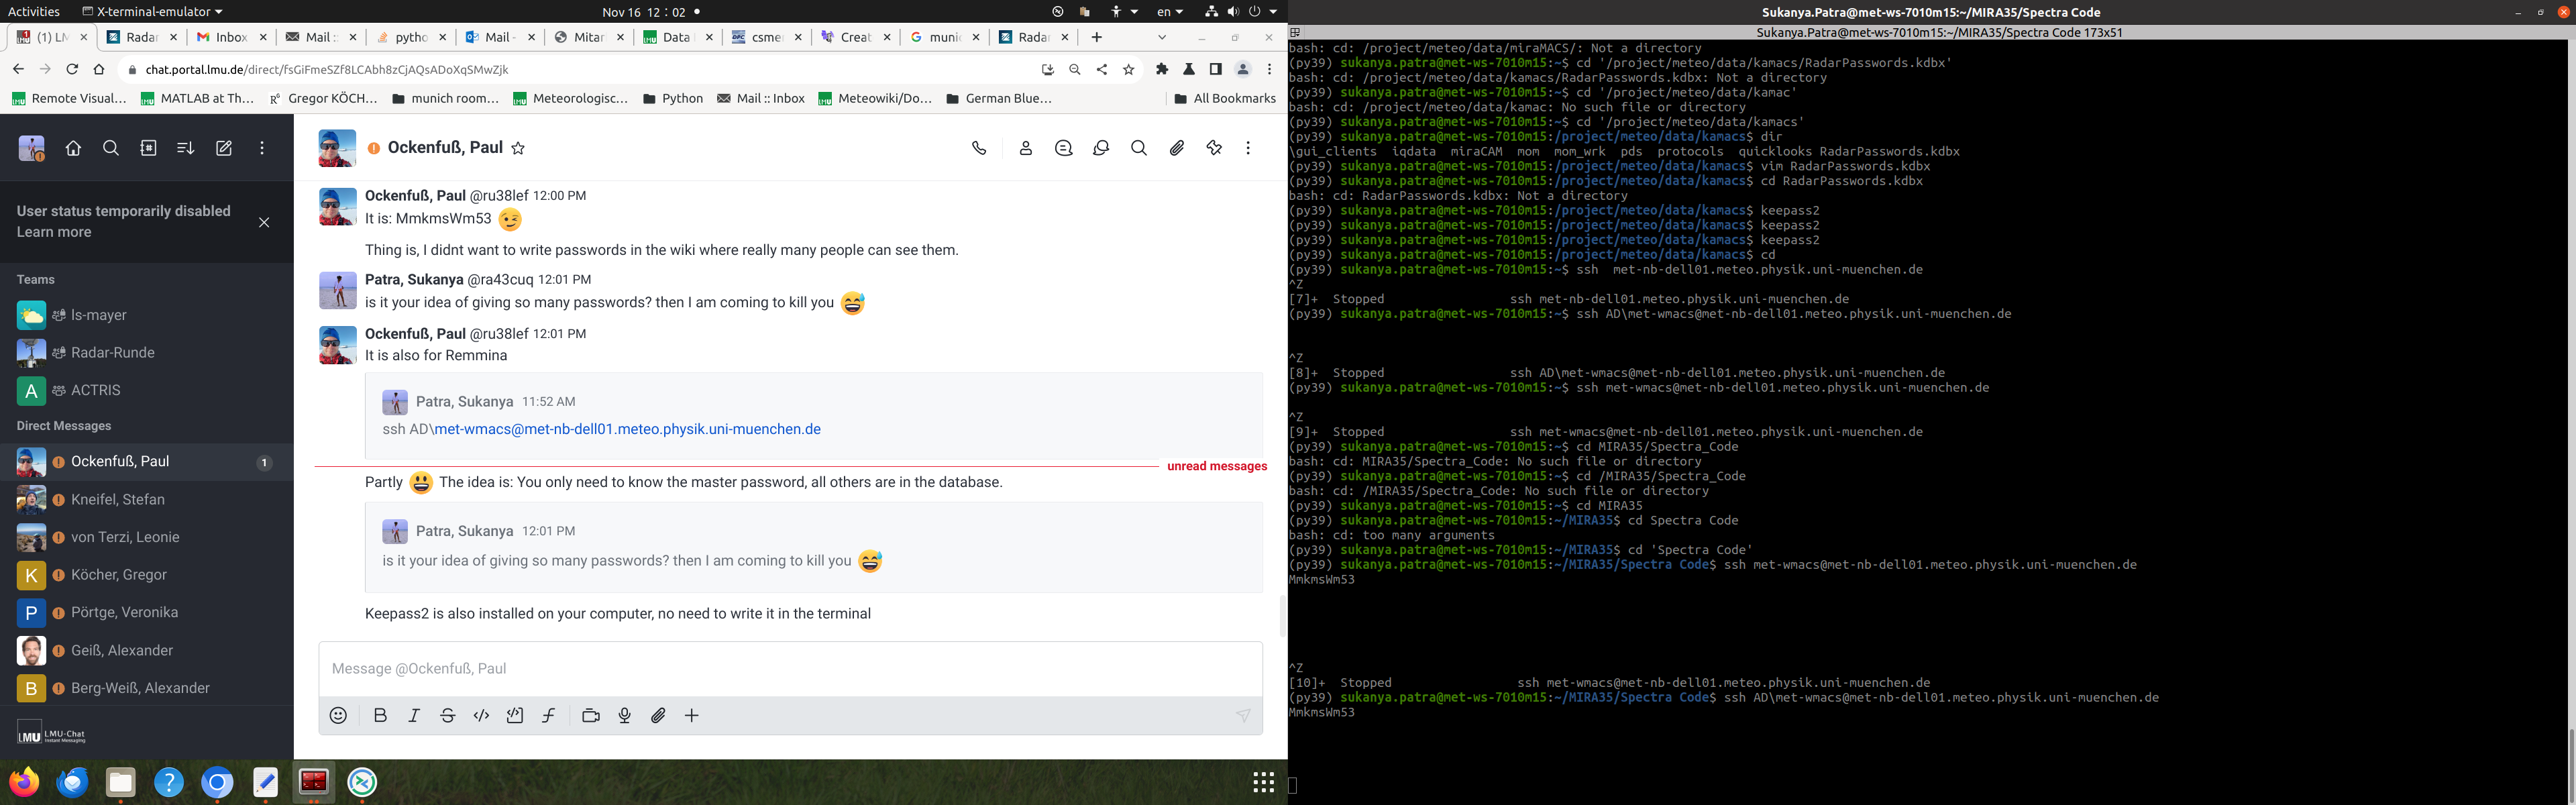Dismiss the user status disabled banner
This screenshot has height=805, width=2576.
click(264, 222)
